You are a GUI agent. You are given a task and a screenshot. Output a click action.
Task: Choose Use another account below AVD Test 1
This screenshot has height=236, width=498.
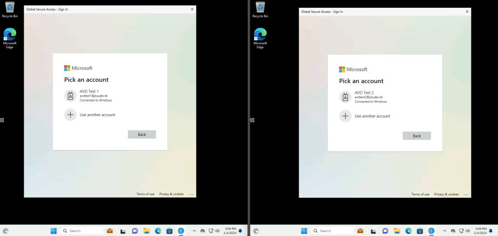click(x=110, y=115)
